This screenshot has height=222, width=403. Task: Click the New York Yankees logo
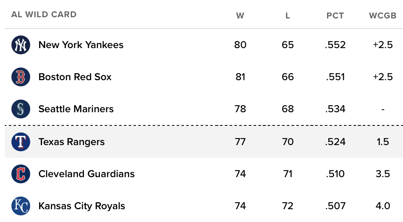21,45
